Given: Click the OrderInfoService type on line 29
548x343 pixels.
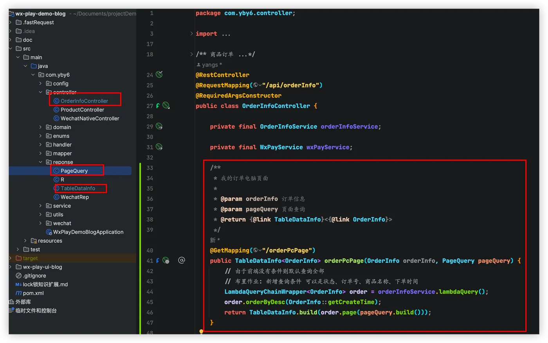Looking at the screenshot, I should pos(288,126).
